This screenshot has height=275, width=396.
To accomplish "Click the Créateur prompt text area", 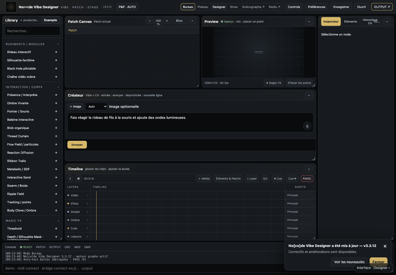I will click(x=190, y=122).
